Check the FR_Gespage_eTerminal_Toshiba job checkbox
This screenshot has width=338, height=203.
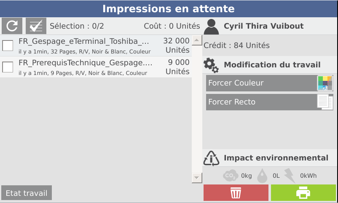tap(8, 45)
